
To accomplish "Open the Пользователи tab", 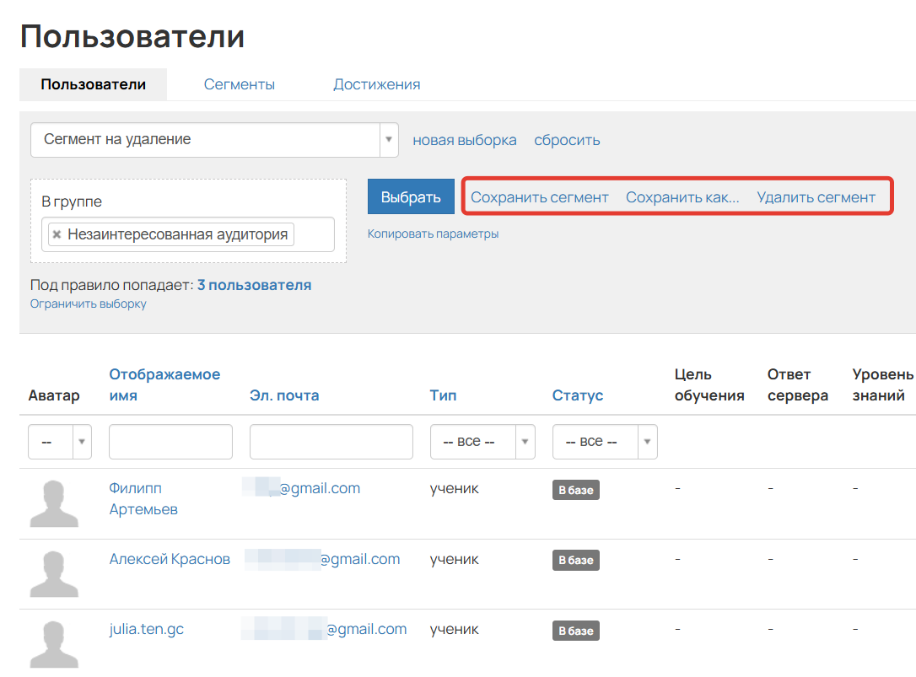I will pos(93,84).
